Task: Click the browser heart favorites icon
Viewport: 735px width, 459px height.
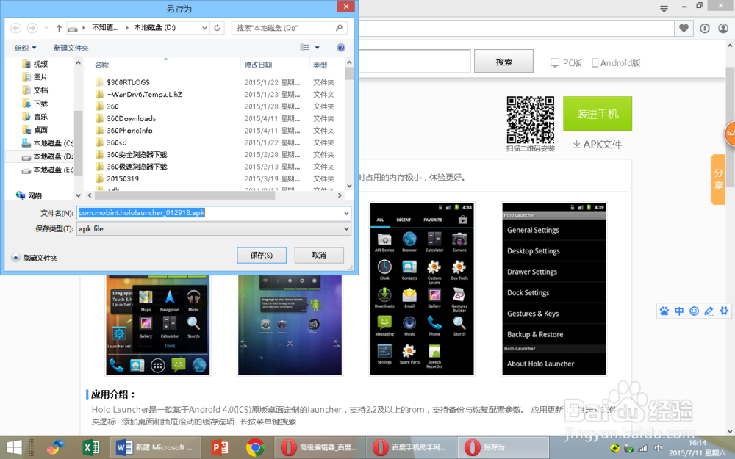Action: [684, 28]
